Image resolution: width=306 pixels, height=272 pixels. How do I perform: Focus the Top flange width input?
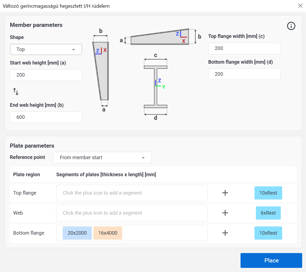point(244,49)
